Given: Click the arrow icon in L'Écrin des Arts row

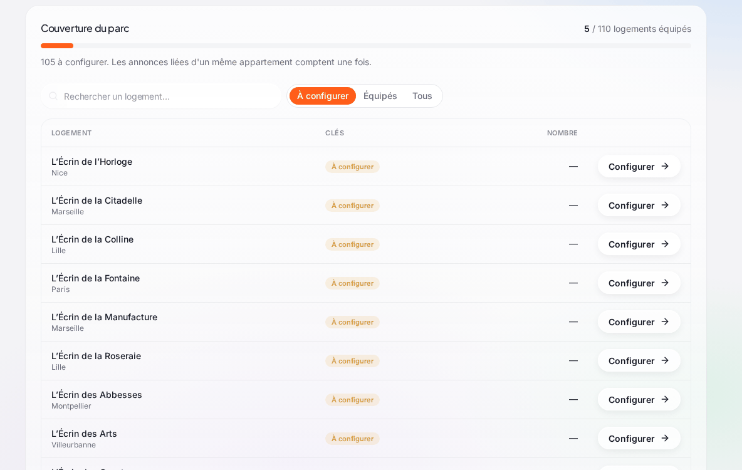Looking at the screenshot, I should (x=665, y=438).
